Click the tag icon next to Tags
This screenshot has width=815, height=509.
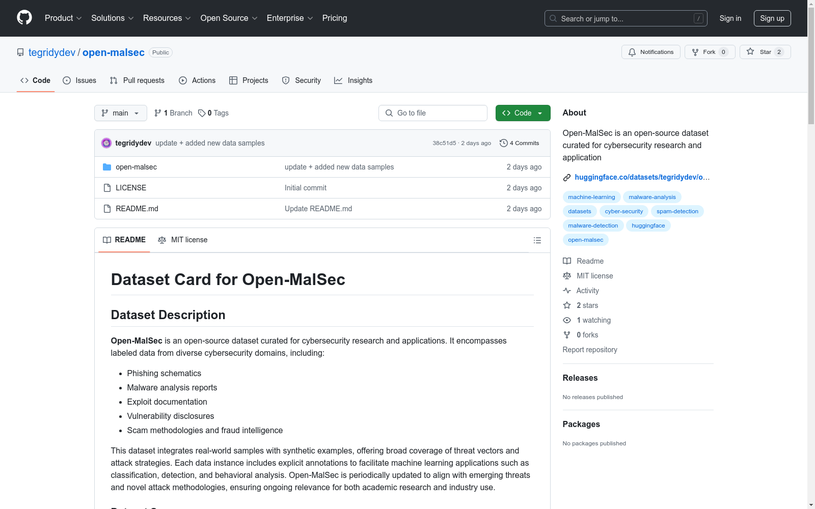point(202,113)
